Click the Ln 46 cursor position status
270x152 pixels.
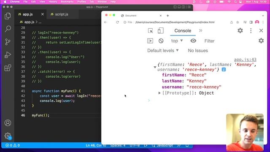96,145
